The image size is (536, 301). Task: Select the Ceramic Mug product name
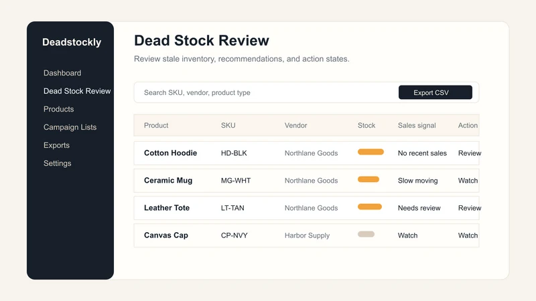click(168, 180)
